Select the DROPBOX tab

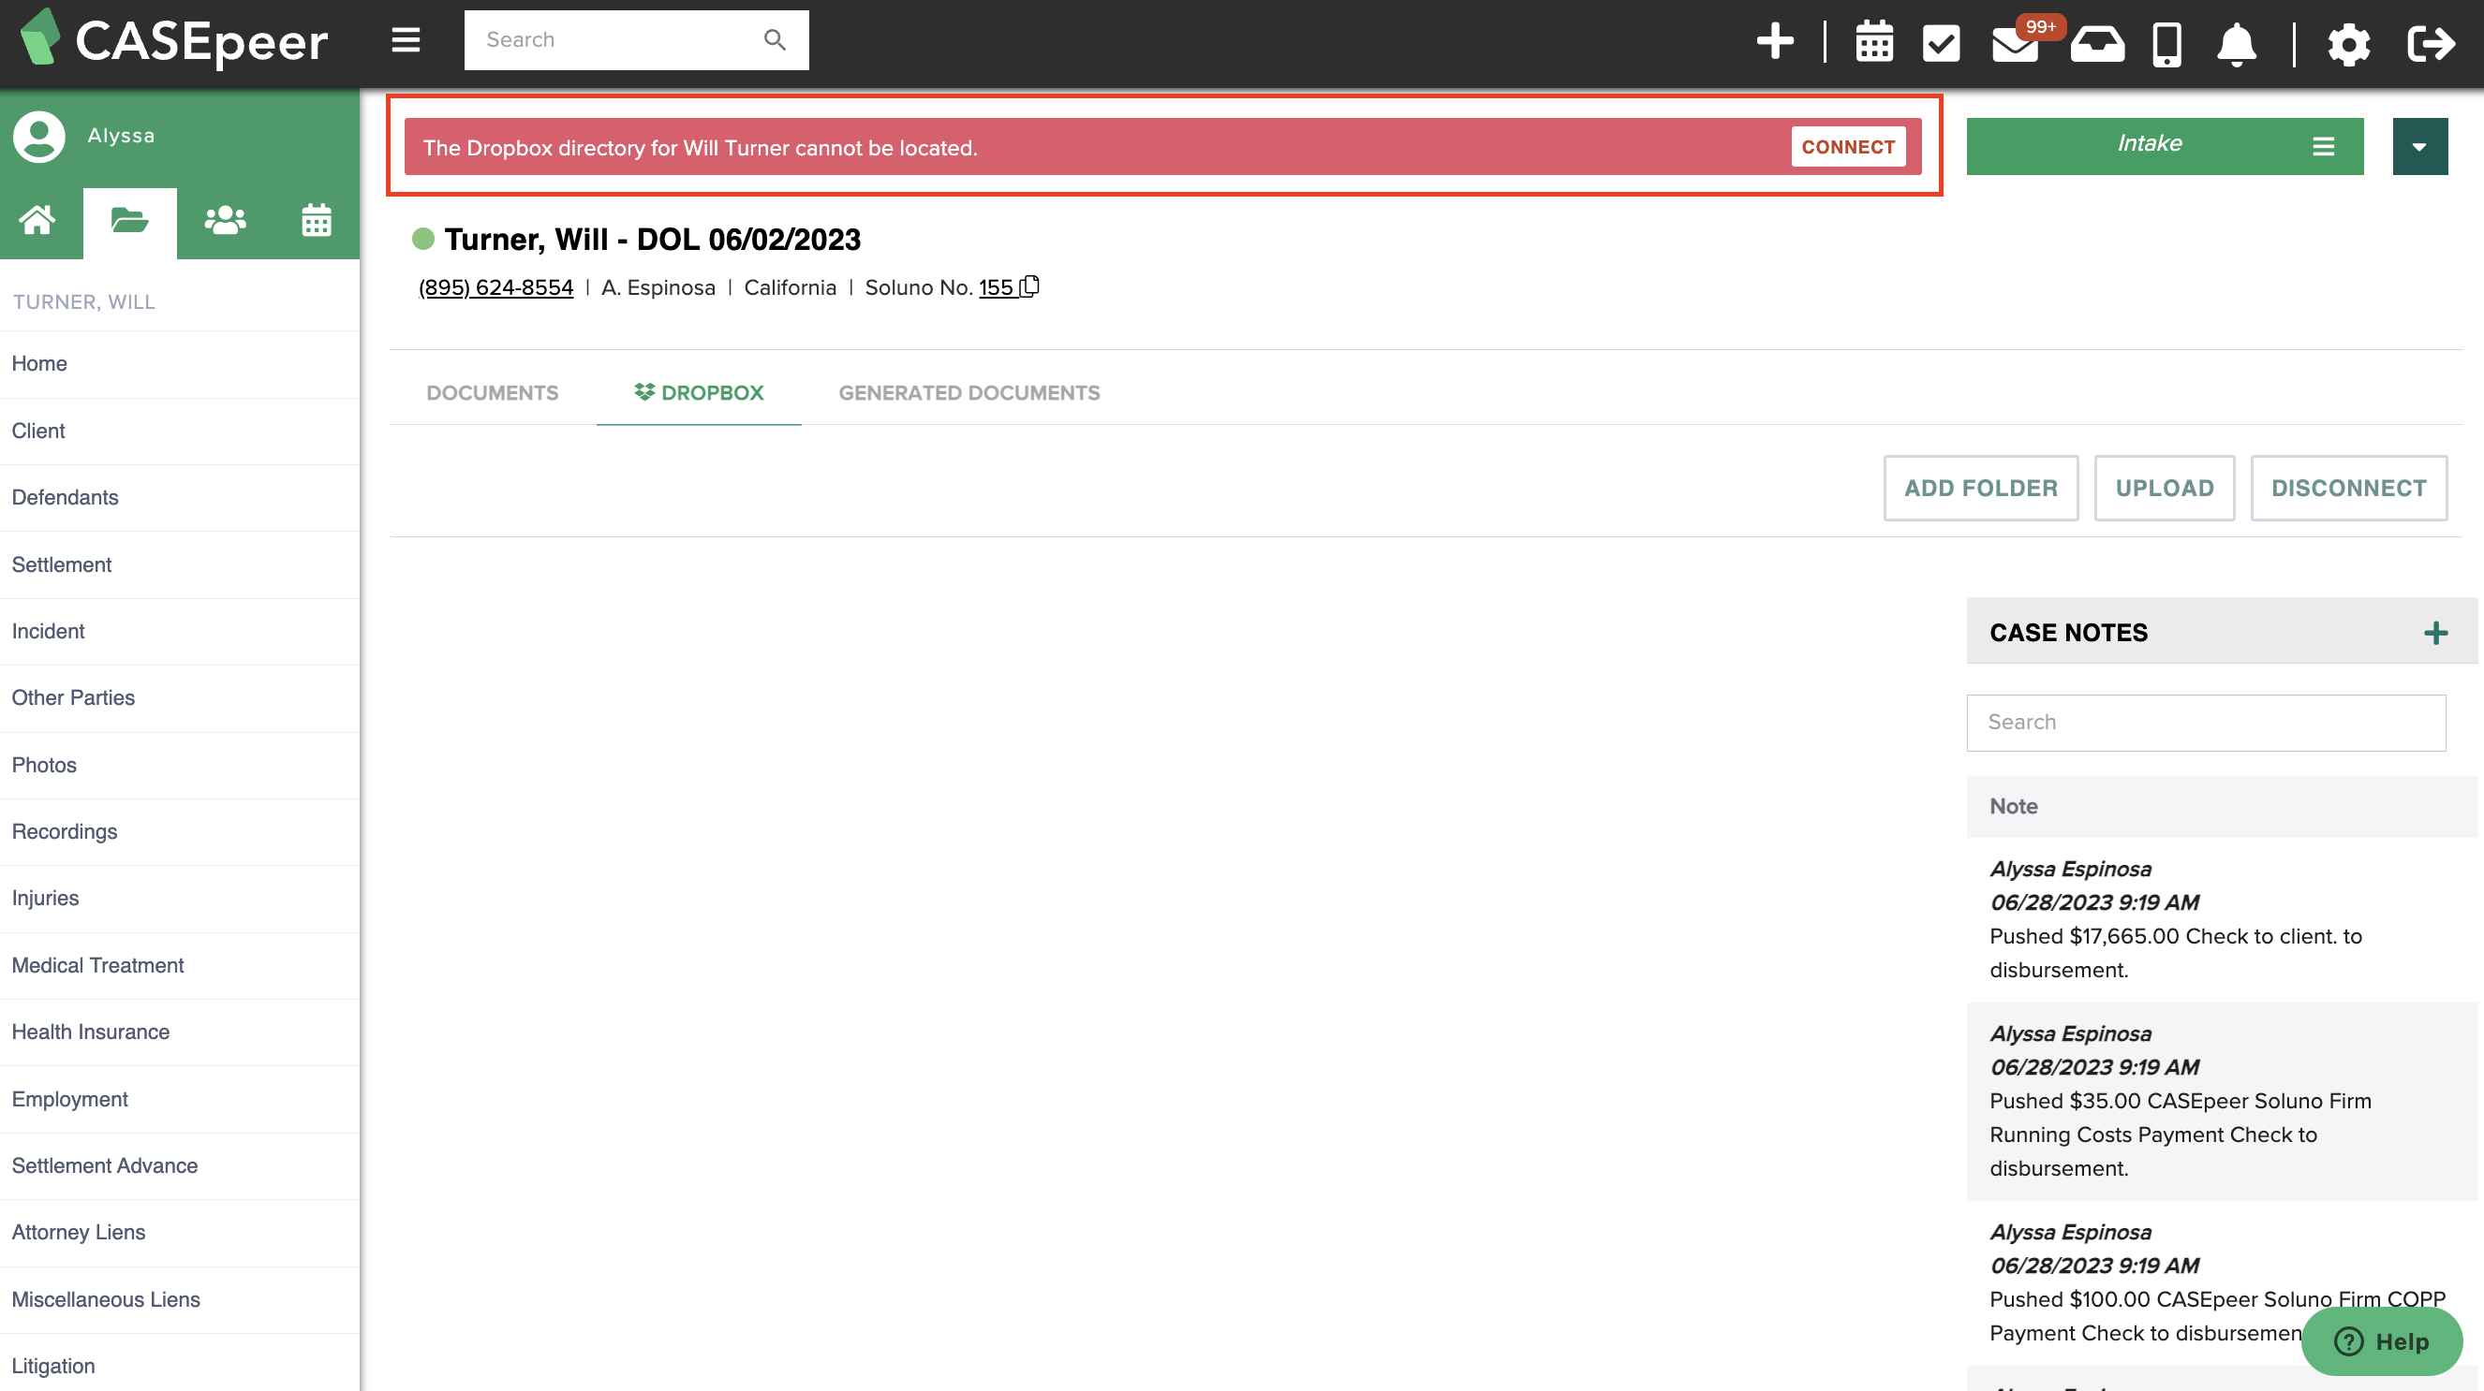[x=698, y=392]
